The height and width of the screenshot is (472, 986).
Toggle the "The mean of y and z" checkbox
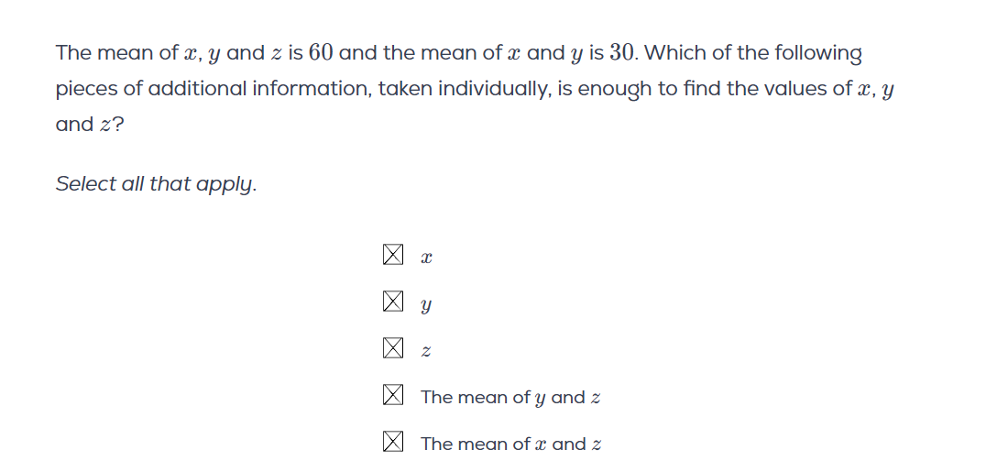pyautogui.click(x=392, y=396)
